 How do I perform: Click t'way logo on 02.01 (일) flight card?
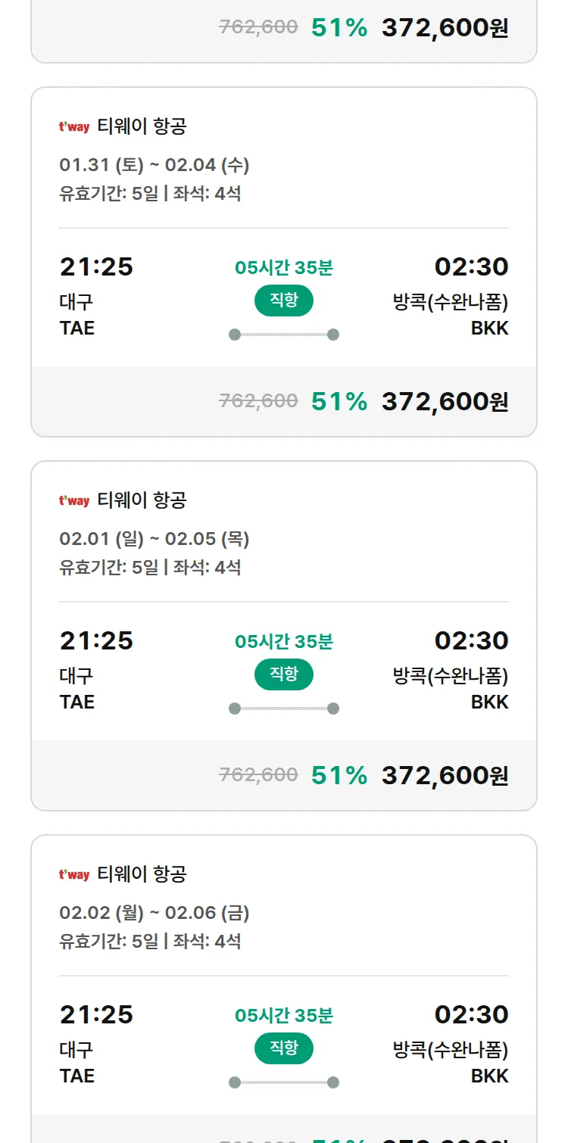[x=74, y=501]
